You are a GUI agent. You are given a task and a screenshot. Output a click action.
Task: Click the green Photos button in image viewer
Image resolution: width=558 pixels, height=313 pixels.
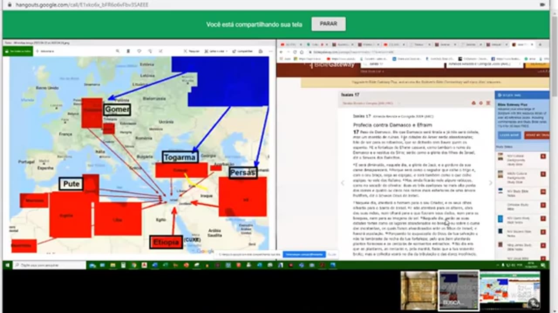tap(18, 51)
